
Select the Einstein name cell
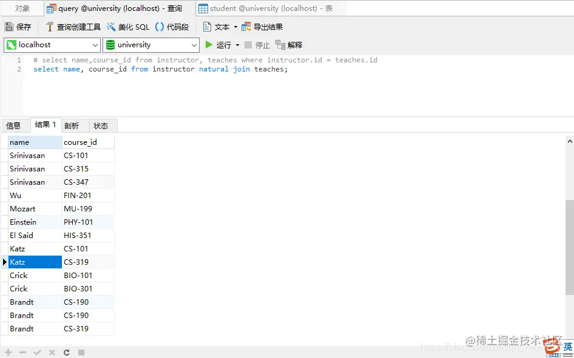[x=35, y=222]
